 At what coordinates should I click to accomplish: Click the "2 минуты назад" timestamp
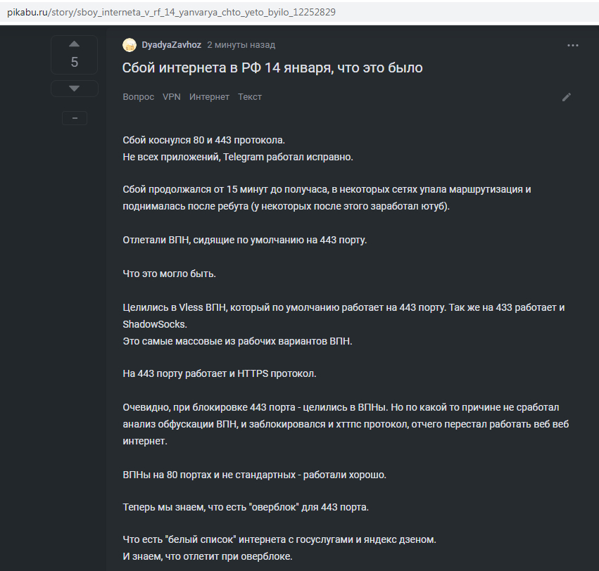[x=241, y=45]
